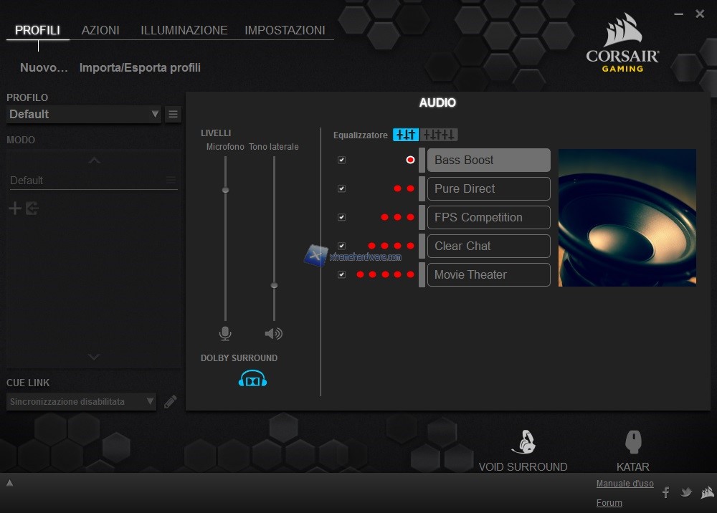Click the Importa/Esporta profili link
This screenshot has width=717, height=513.
(x=140, y=68)
